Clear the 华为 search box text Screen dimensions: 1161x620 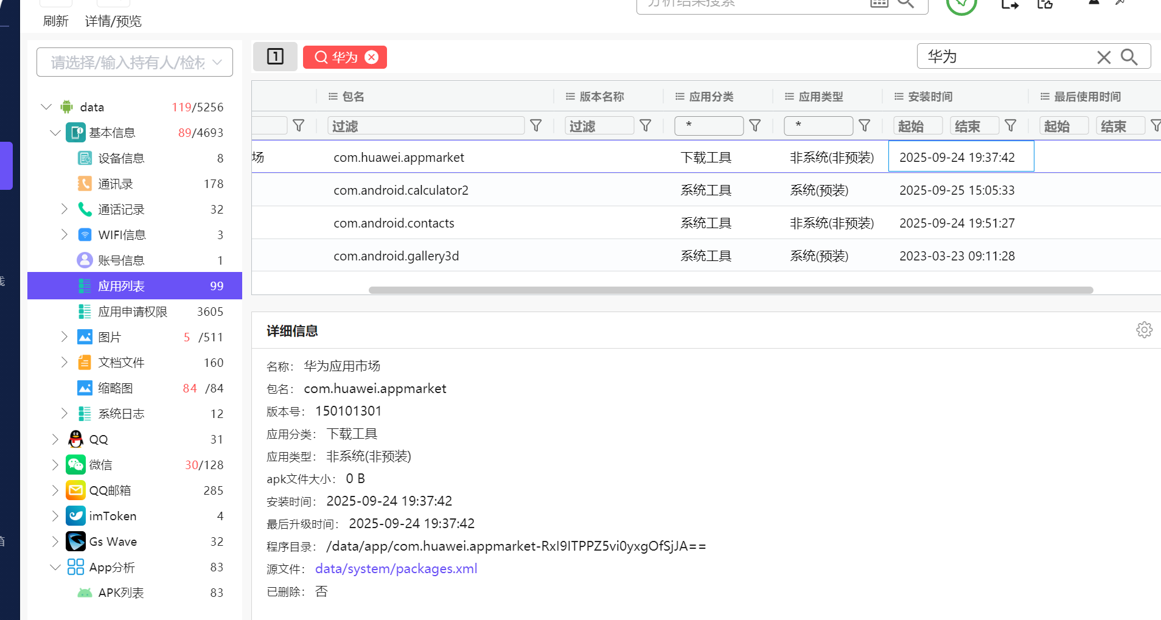tap(1104, 57)
